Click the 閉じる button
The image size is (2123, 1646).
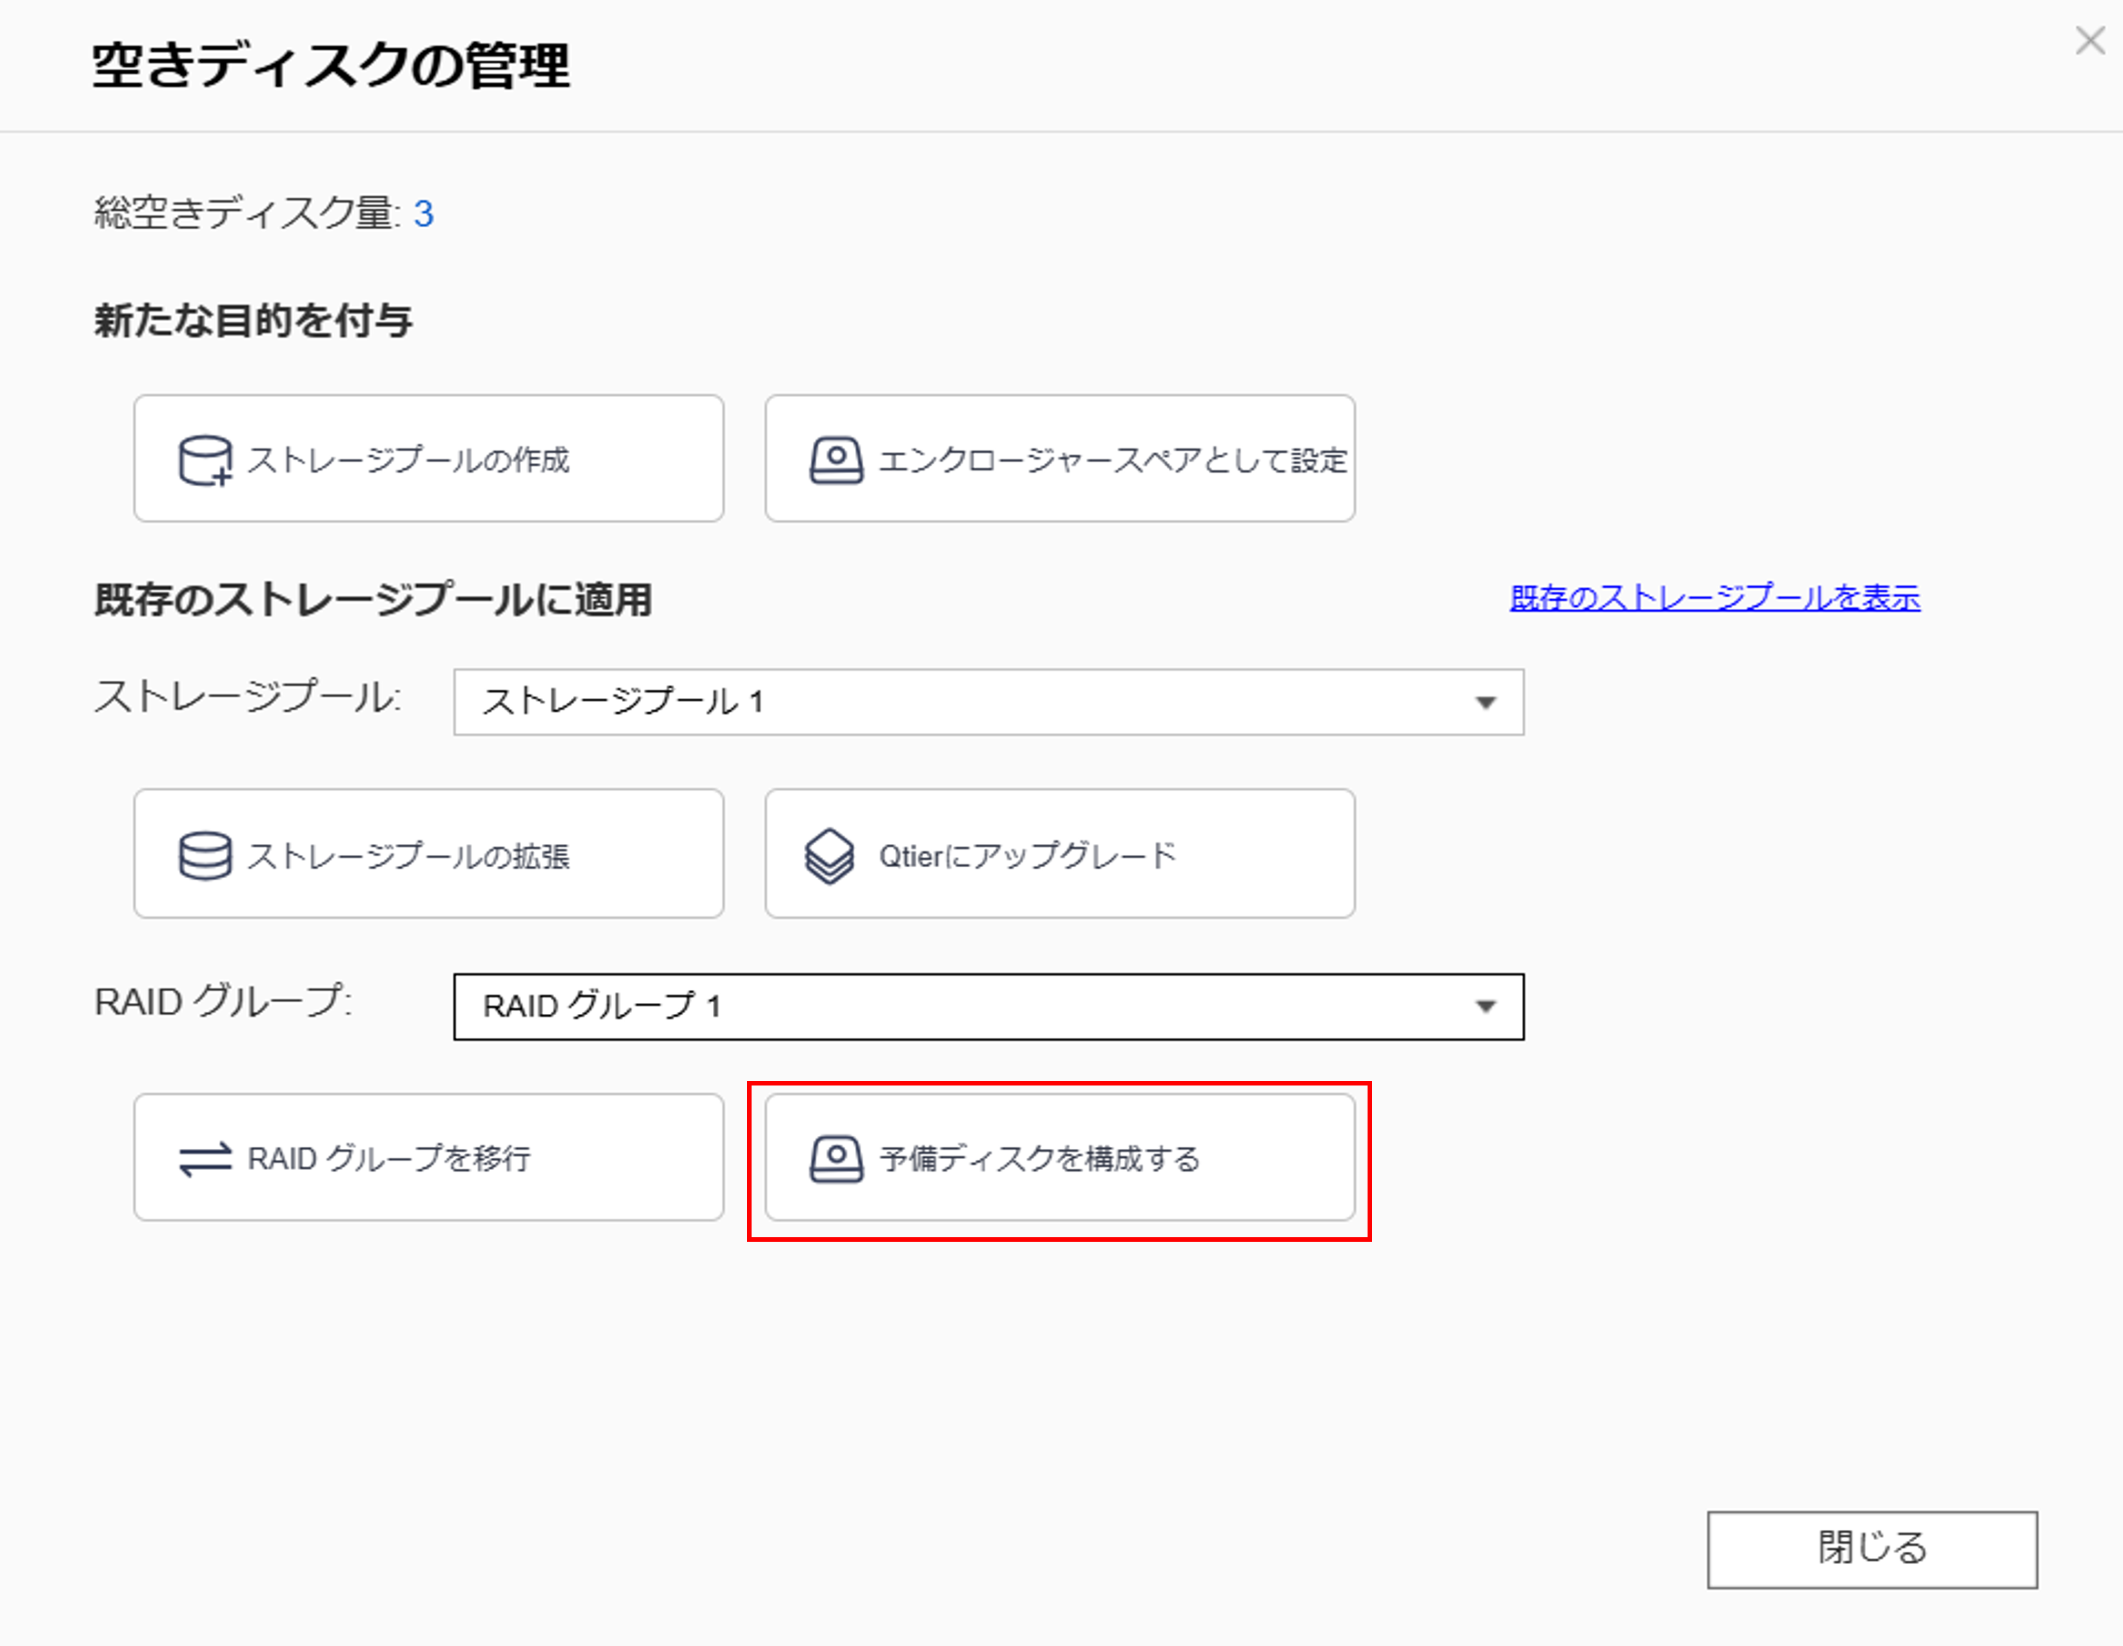[x=1871, y=1548]
